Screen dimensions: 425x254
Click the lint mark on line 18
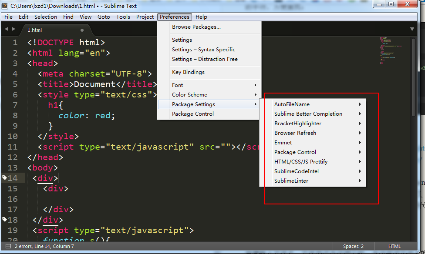tap(4, 219)
